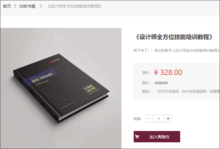Screen dimensions: 220x149
Task: Click the shopping cart icon on button
Action: tap(137, 137)
